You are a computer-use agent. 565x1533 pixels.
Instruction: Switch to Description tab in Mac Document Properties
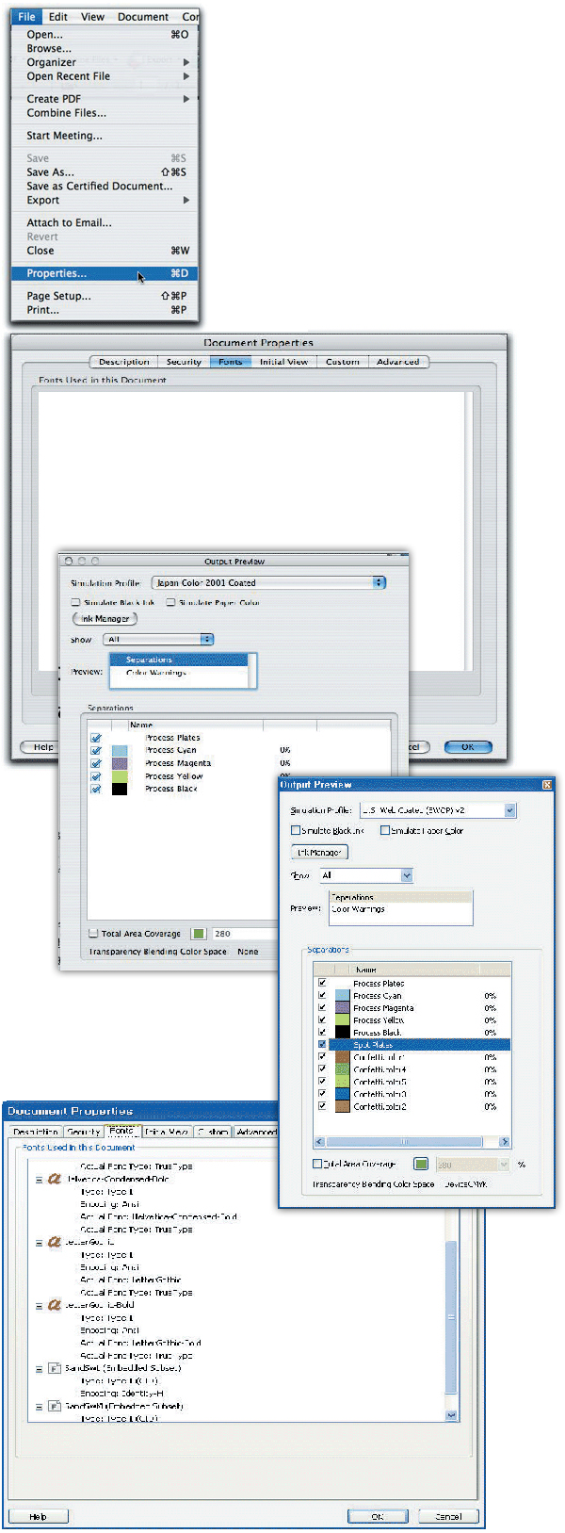pyautogui.click(x=123, y=362)
